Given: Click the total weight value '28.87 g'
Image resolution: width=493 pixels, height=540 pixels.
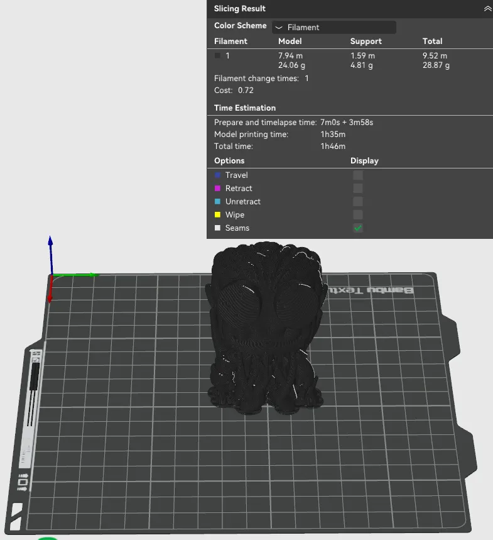Looking at the screenshot, I should point(436,65).
